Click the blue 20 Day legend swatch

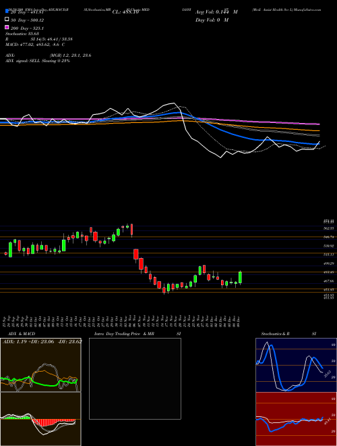[x=7, y=11]
